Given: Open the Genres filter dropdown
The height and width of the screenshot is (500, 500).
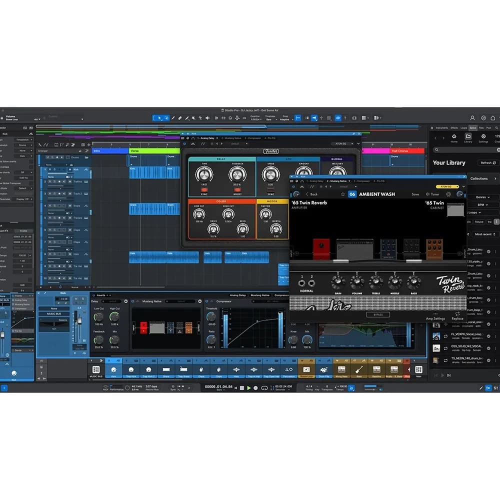Looking at the screenshot, I should point(482,197).
